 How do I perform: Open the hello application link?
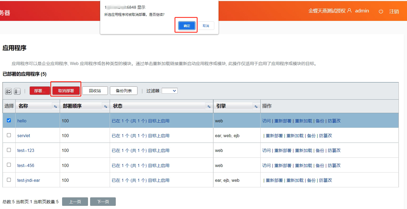point(22,121)
